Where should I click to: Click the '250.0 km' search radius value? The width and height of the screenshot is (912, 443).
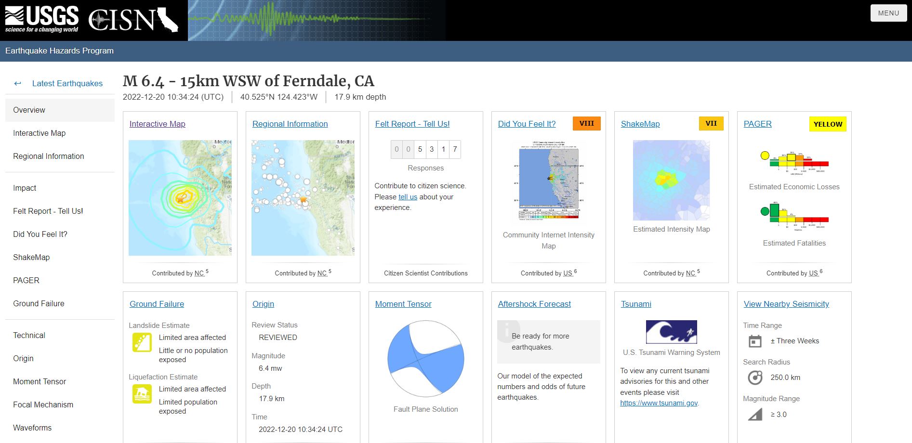coord(785,378)
